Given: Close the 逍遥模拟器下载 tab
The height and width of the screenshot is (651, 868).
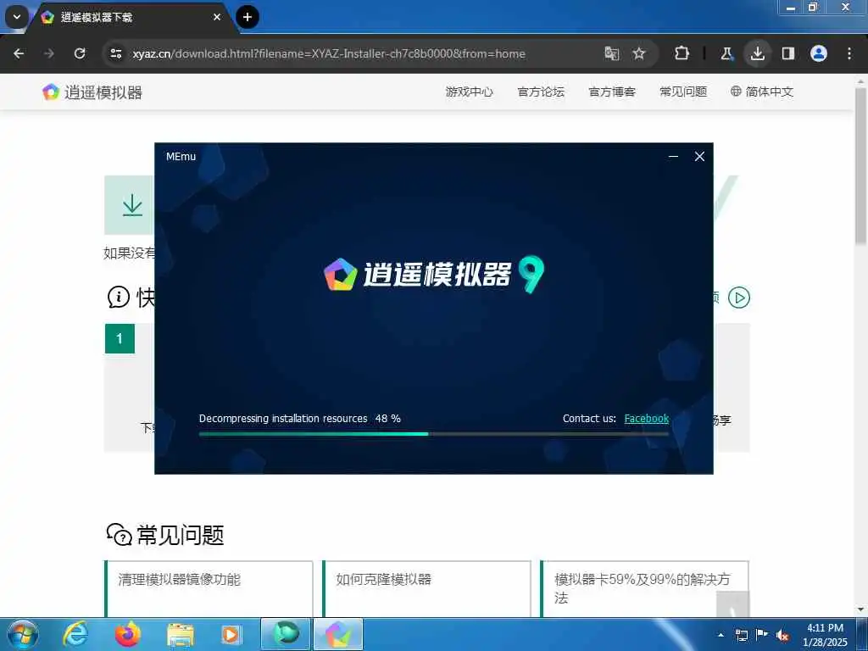Looking at the screenshot, I should pos(217,17).
